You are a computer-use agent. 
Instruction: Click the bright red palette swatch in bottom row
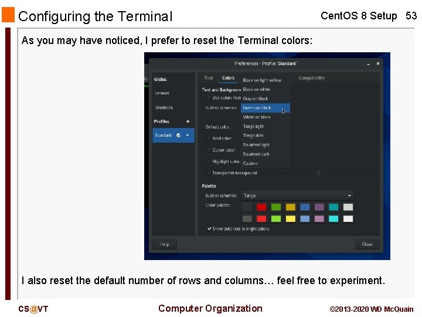click(x=261, y=218)
